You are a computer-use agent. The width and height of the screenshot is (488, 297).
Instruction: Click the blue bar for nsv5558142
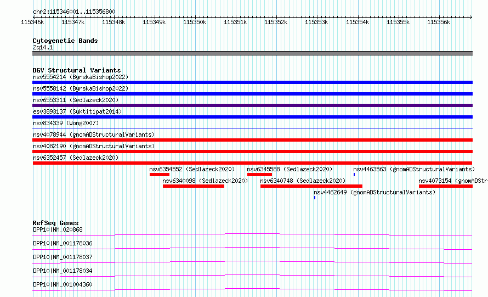(x=252, y=94)
